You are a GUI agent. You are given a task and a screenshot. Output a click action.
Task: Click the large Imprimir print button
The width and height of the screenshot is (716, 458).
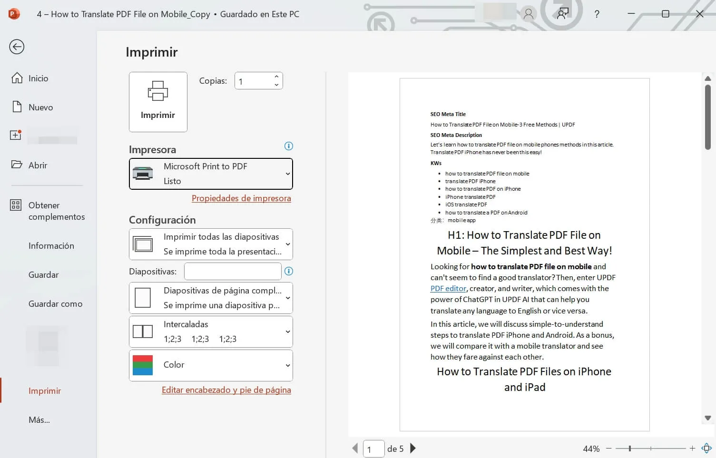158,102
